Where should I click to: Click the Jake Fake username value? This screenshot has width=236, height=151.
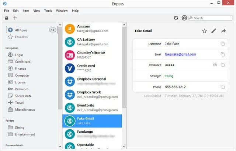click(172, 44)
